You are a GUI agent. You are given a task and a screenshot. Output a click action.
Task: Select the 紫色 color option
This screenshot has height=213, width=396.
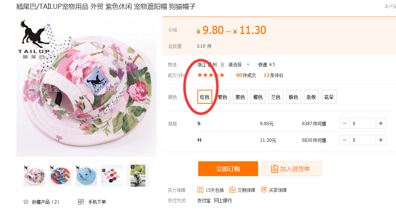tap(222, 97)
